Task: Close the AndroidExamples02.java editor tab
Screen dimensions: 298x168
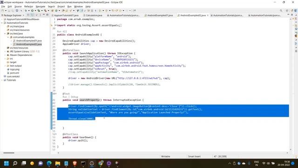Action: (x=208, y=15)
